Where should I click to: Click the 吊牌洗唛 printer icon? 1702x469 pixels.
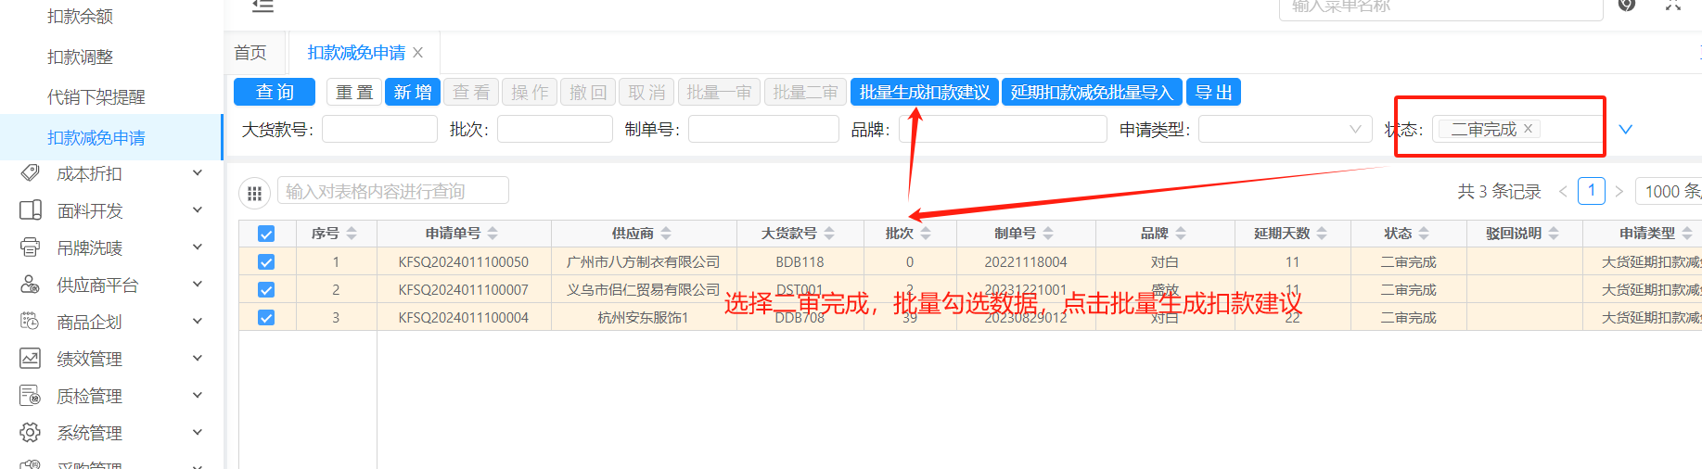click(30, 247)
